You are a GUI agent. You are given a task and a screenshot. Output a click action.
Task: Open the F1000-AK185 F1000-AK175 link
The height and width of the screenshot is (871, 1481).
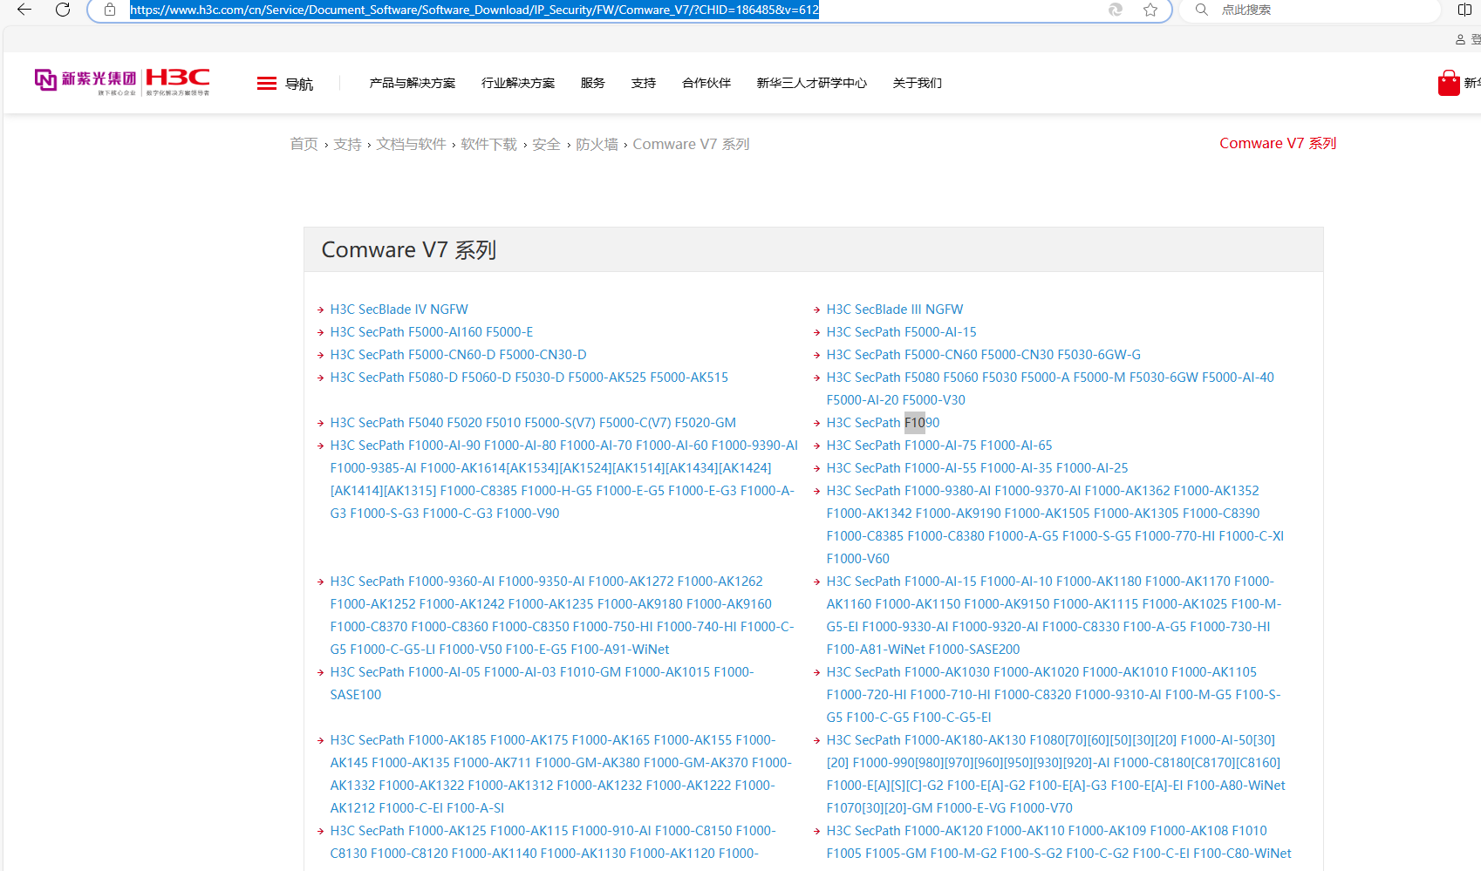pos(561,774)
